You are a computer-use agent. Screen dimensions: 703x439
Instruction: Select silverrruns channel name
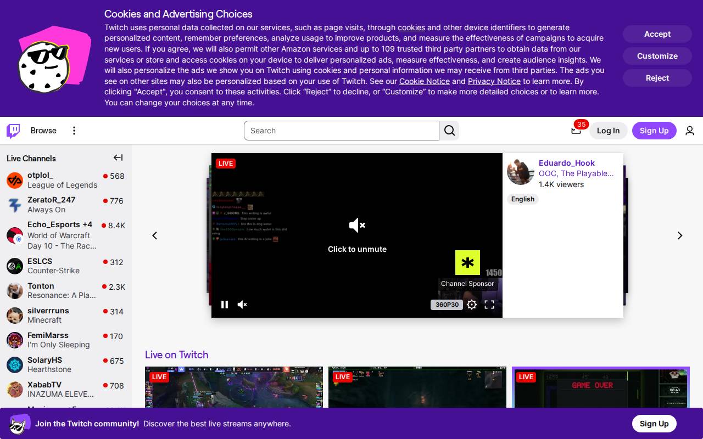pos(48,311)
